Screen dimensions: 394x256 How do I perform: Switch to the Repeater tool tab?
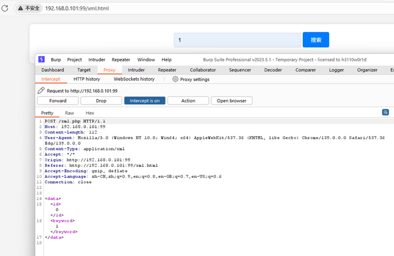[x=167, y=70]
